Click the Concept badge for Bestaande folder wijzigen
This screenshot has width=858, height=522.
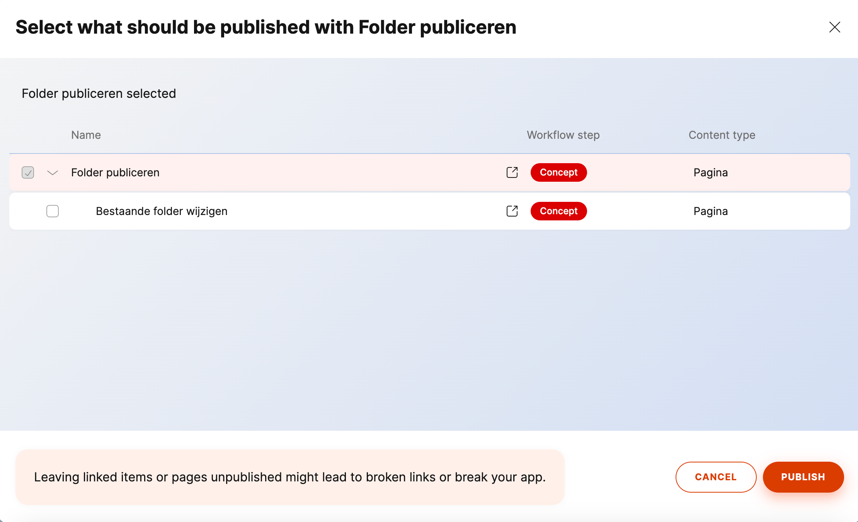click(x=558, y=211)
